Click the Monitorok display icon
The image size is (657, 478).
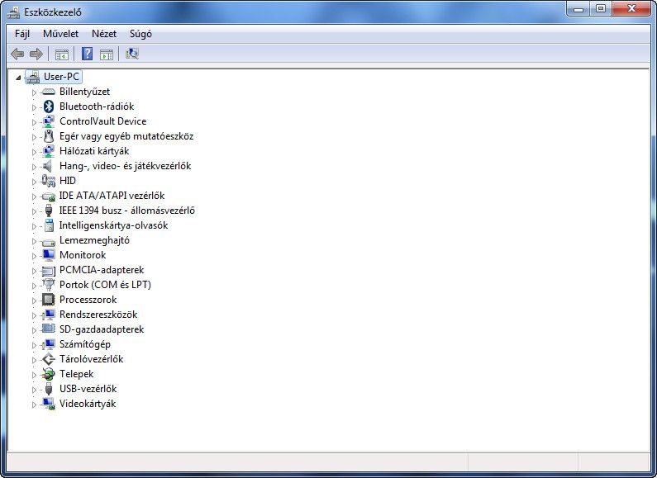tap(49, 255)
